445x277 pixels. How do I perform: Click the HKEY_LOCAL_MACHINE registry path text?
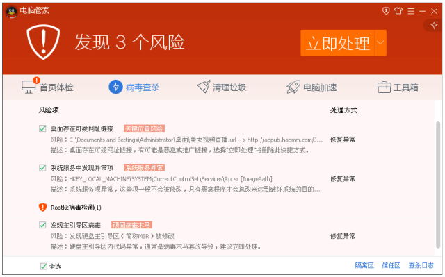170,178
